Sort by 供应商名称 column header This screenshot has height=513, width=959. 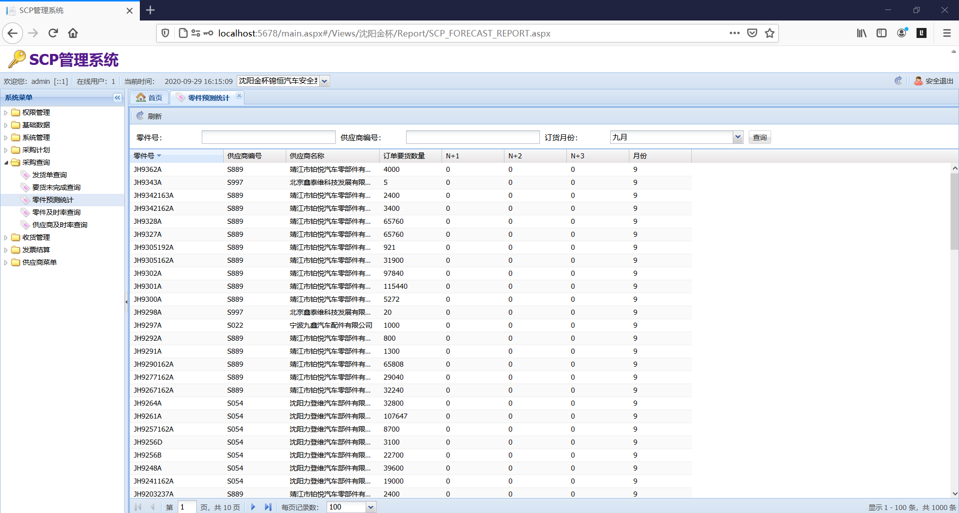[333, 156]
